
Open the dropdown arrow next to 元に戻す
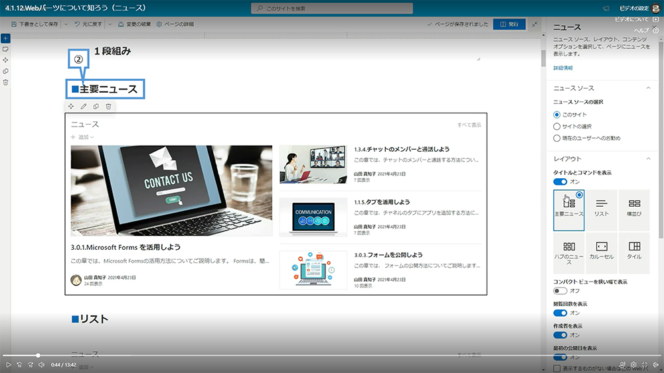(x=110, y=24)
